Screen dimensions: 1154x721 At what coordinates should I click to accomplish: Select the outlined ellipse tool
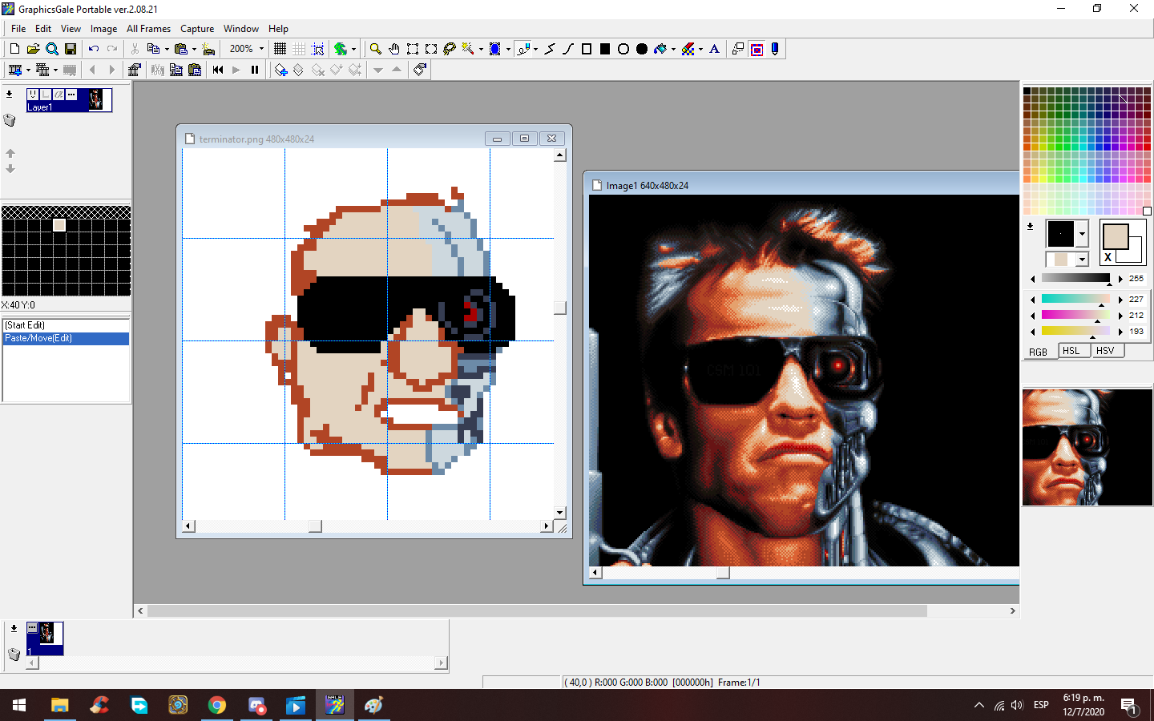(623, 49)
